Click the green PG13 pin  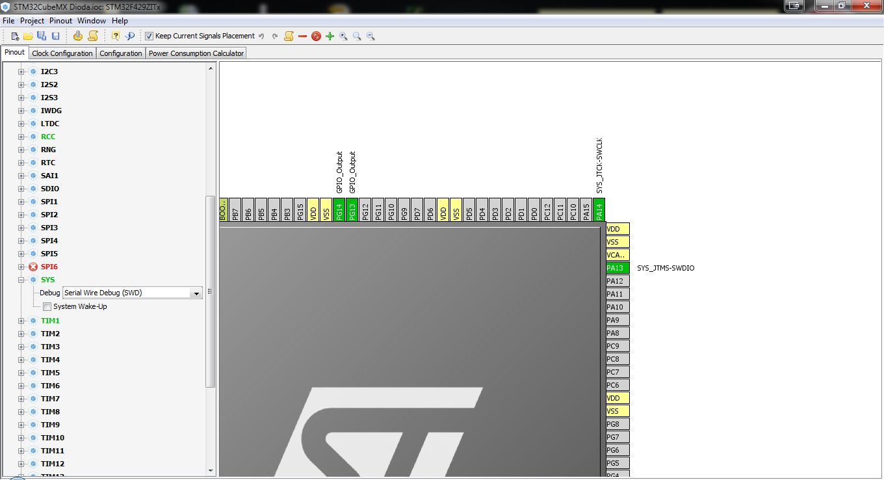352,209
